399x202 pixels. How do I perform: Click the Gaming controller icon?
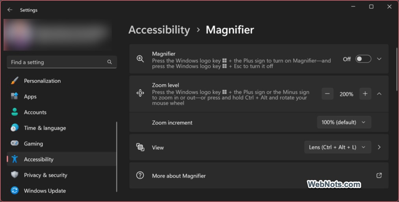15,143
